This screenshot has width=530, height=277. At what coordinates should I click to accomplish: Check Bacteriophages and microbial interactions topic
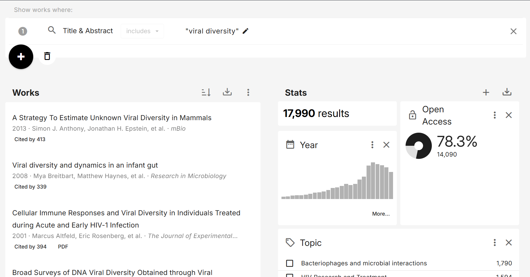click(x=290, y=263)
